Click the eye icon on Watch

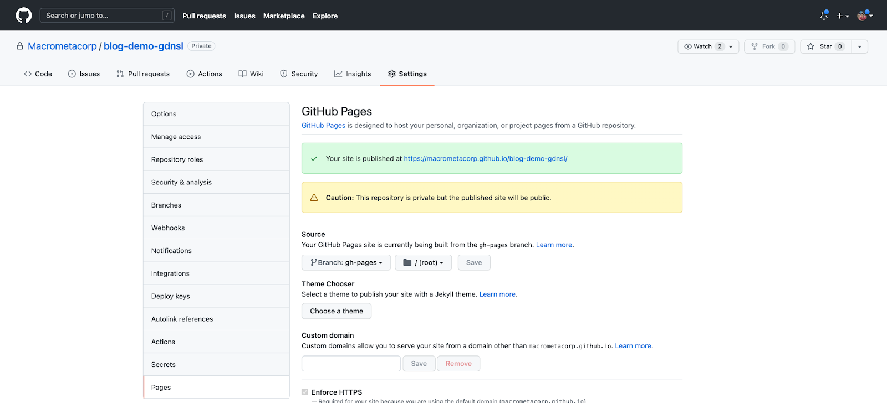(x=688, y=46)
